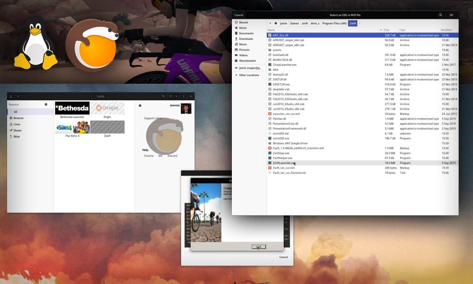Open Music in file chooser sidebar
This screenshot has width=473, height=284.
pyautogui.click(x=243, y=44)
